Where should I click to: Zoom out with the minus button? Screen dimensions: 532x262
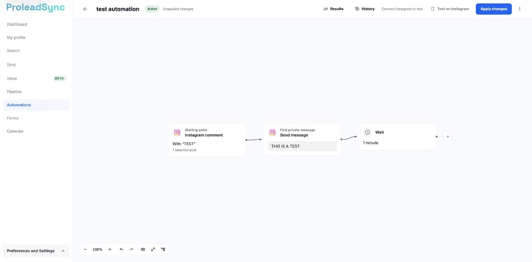85,249
